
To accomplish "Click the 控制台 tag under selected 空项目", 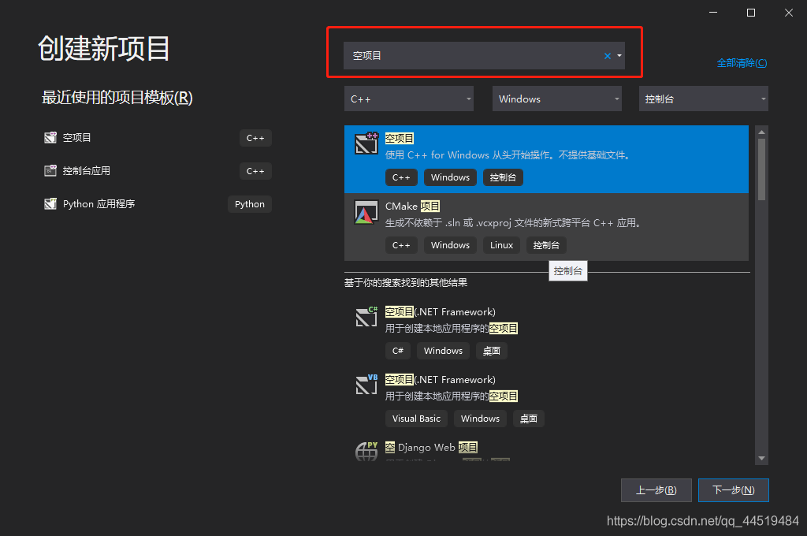I will (503, 177).
